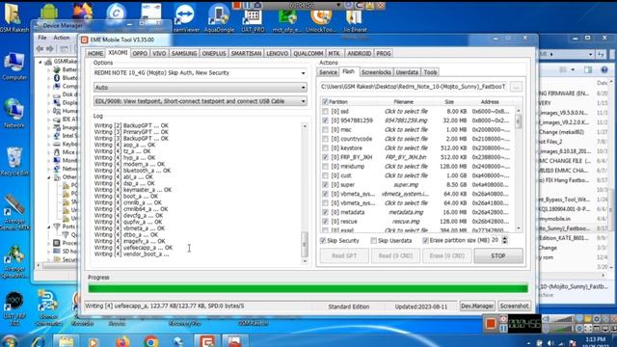Adjust the erase partition size spinner arrows

click(504, 240)
